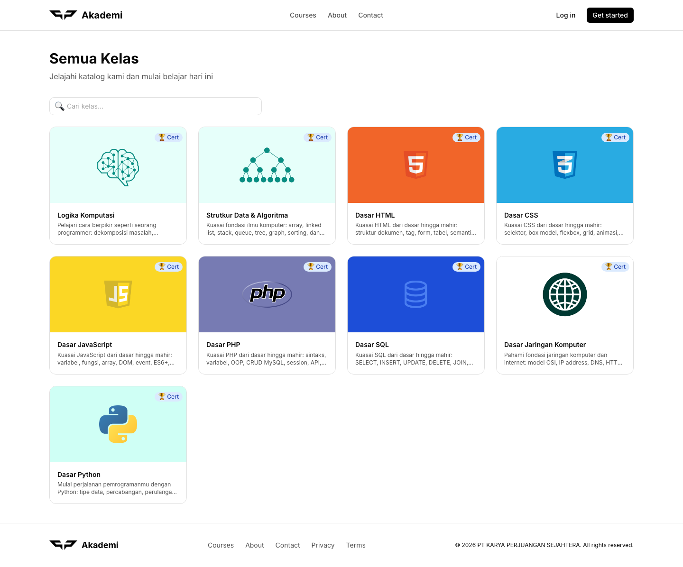Click Cert badge on Jaringan Komputer card
This screenshot has height=567, width=683.
[x=616, y=267]
